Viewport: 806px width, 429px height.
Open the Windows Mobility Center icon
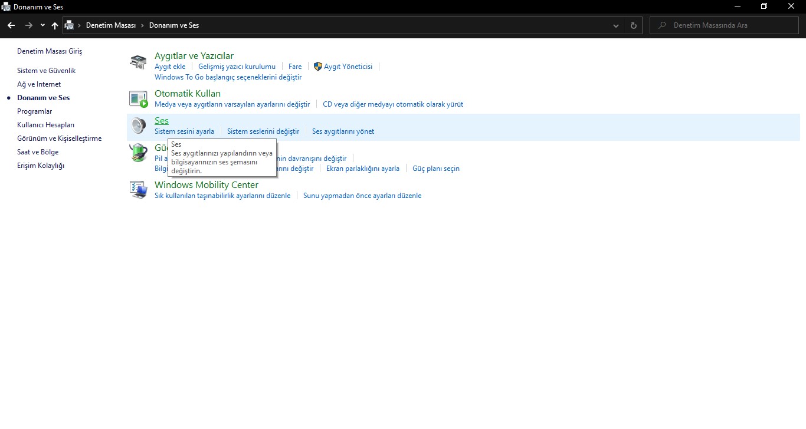[138, 190]
